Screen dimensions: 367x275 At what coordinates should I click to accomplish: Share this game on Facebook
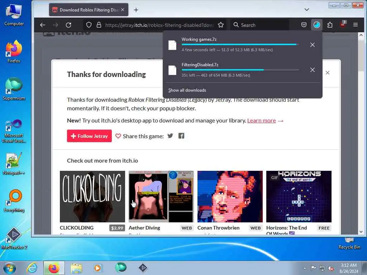click(181, 136)
